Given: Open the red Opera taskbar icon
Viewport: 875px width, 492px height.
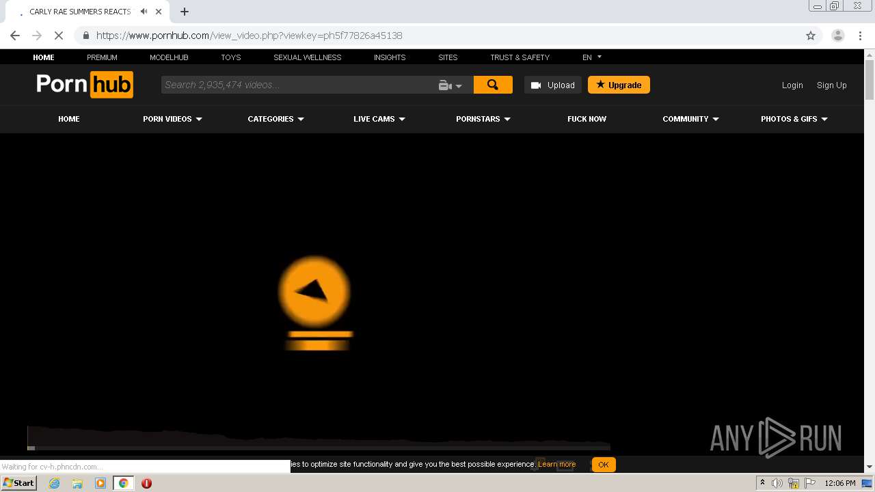Looking at the screenshot, I should pos(146,483).
